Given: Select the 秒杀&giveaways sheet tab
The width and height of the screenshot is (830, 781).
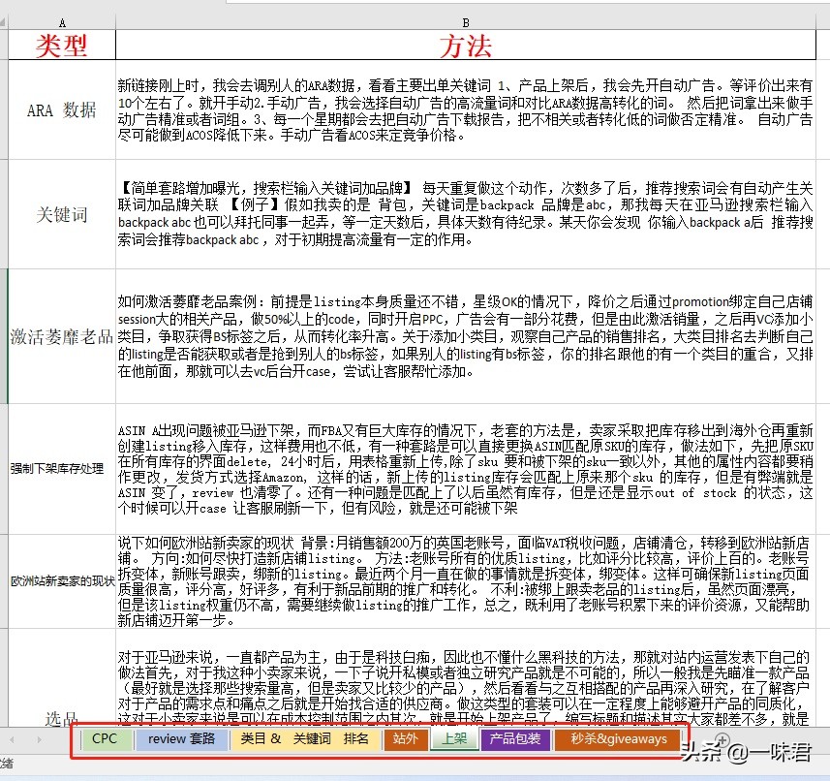Looking at the screenshot, I should click(x=618, y=738).
